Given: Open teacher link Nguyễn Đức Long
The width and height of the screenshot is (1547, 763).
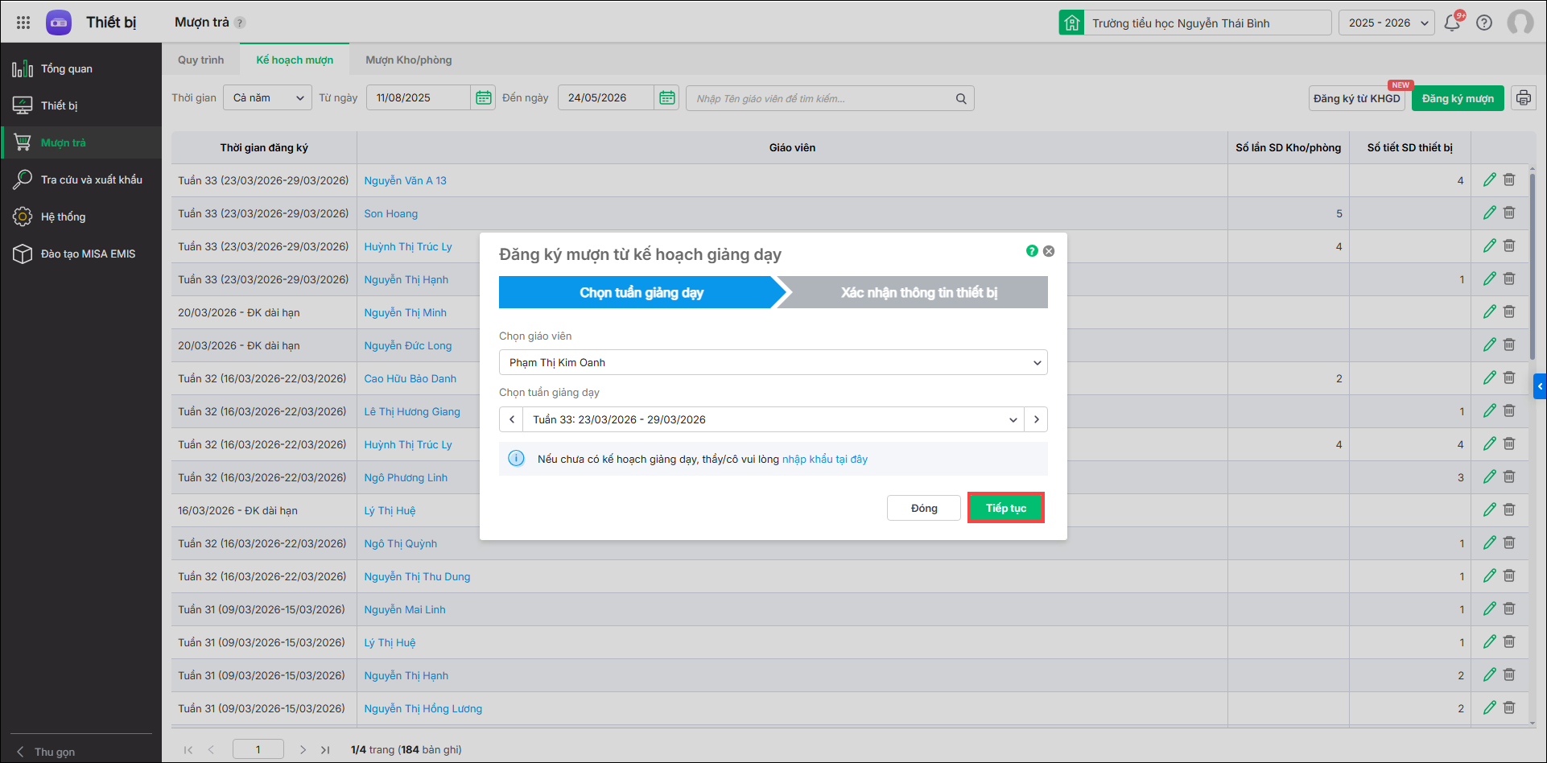Looking at the screenshot, I should click(x=408, y=345).
